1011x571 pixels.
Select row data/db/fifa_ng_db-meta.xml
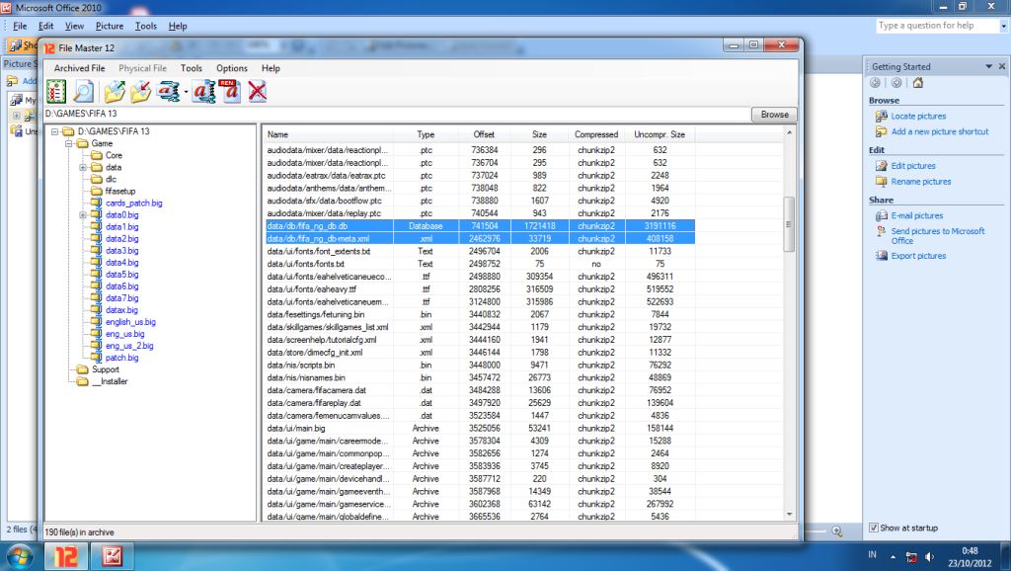(481, 239)
